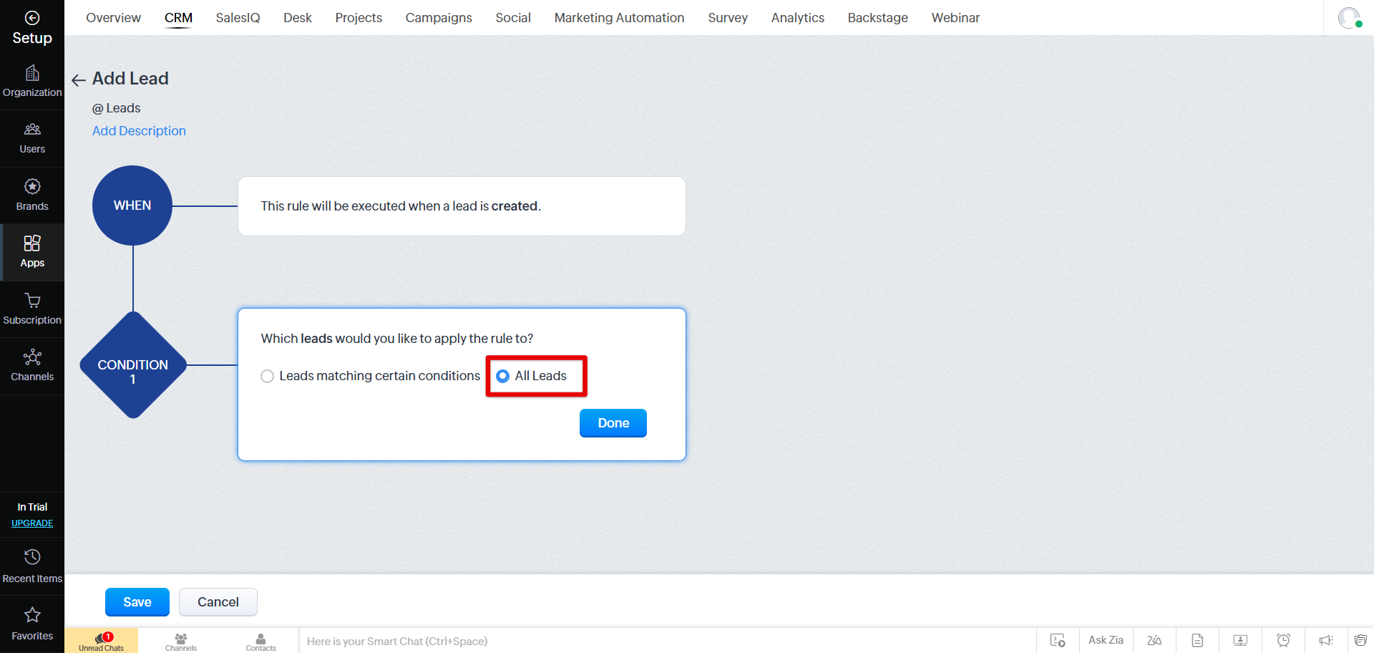Image resolution: width=1374 pixels, height=653 pixels.
Task: Switch to the Survey tab
Action: pyautogui.click(x=728, y=18)
